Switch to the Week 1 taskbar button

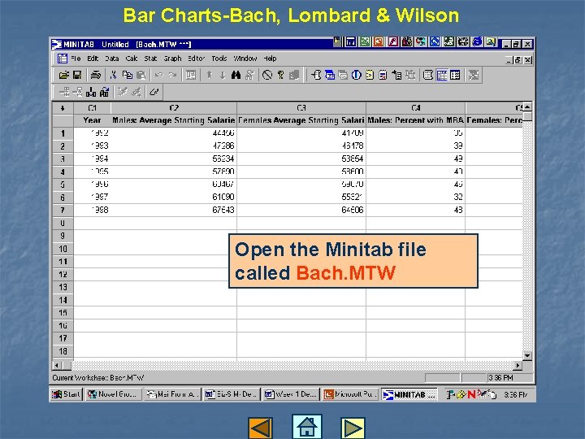click(x=291, y=394)
